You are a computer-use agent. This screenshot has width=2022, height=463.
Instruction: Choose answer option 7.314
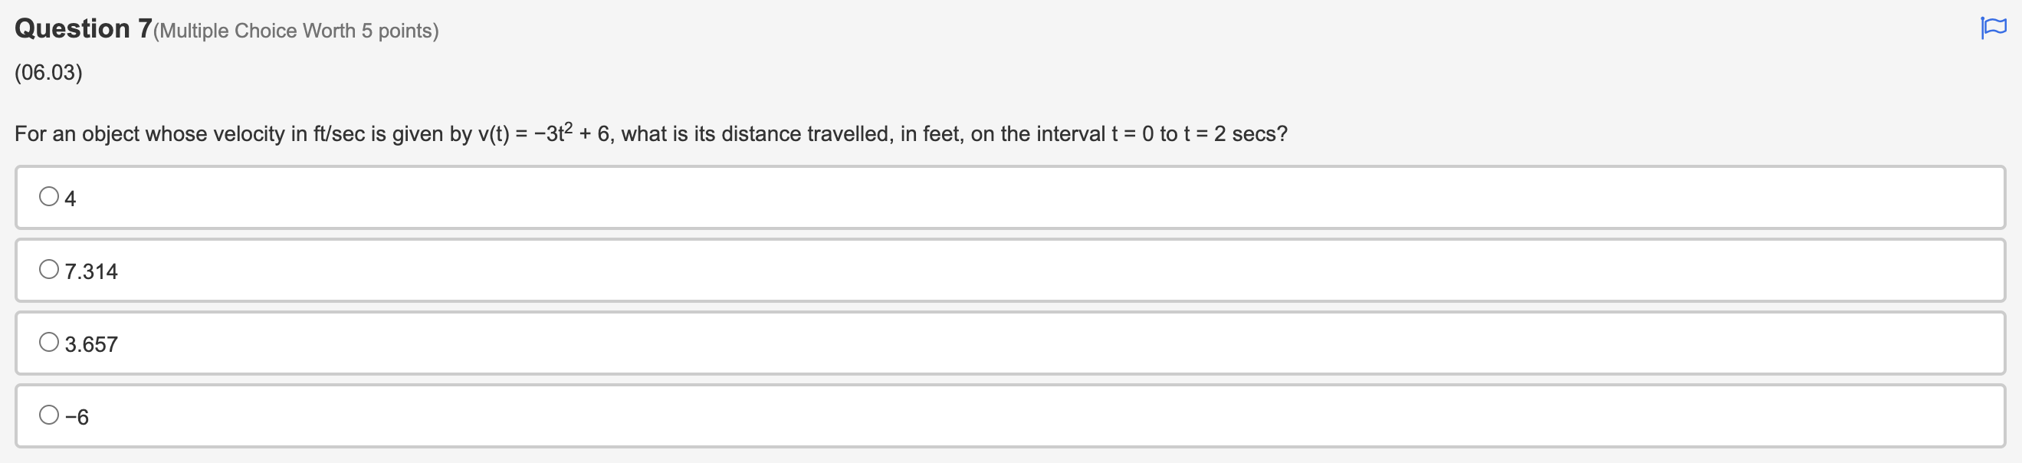48,269
